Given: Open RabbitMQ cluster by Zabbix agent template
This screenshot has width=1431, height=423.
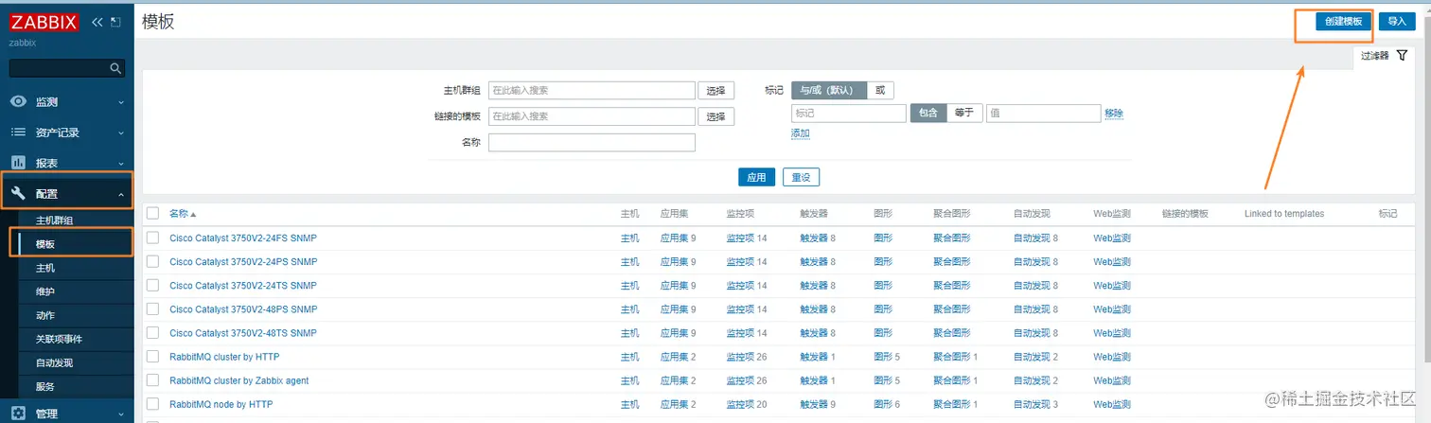Looking at the screenshot, I should pos(239,380).
